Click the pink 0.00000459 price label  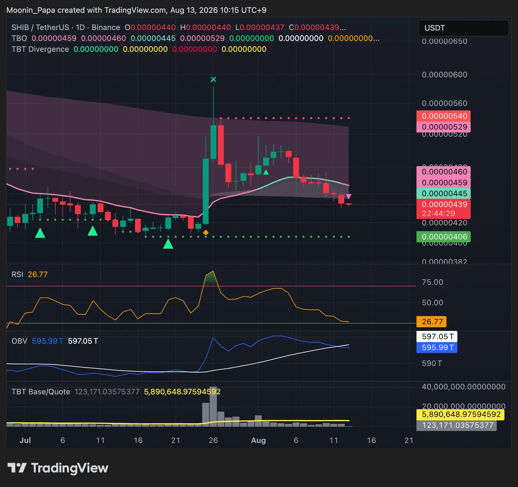click(444, 183)
